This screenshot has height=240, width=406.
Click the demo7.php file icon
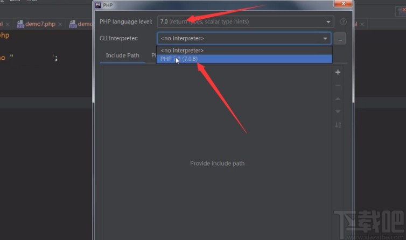coord(20,24)
